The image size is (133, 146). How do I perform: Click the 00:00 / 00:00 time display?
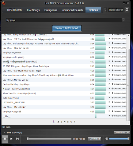[x=79, y=139]
